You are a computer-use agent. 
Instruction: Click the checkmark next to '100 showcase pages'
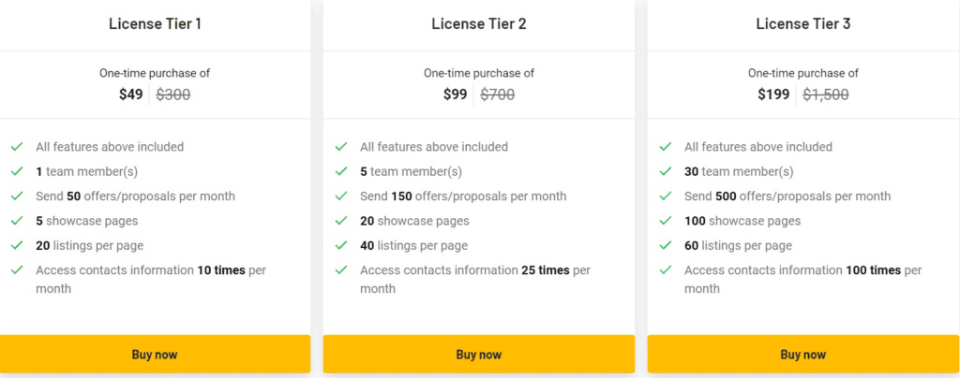click(x=666, y=221)
